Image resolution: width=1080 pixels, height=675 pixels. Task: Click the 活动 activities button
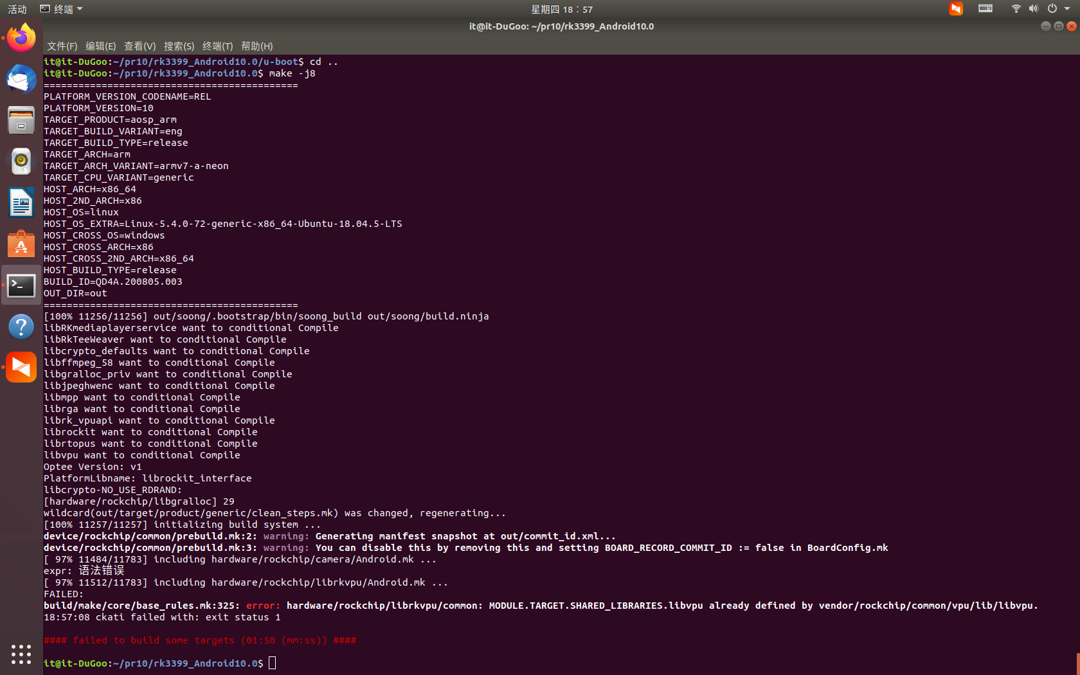click(17, 9)
